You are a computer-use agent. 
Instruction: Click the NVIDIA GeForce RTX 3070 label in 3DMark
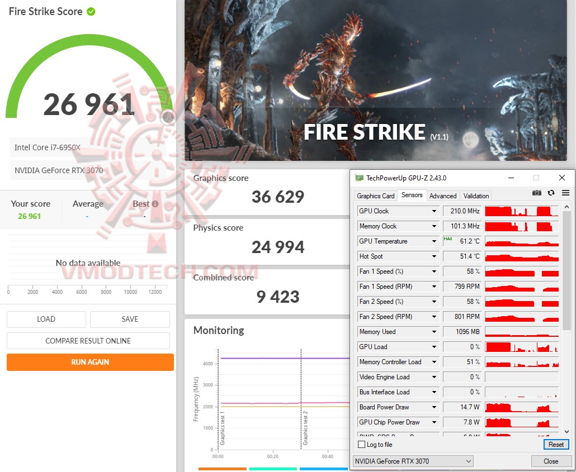point(59,170)
